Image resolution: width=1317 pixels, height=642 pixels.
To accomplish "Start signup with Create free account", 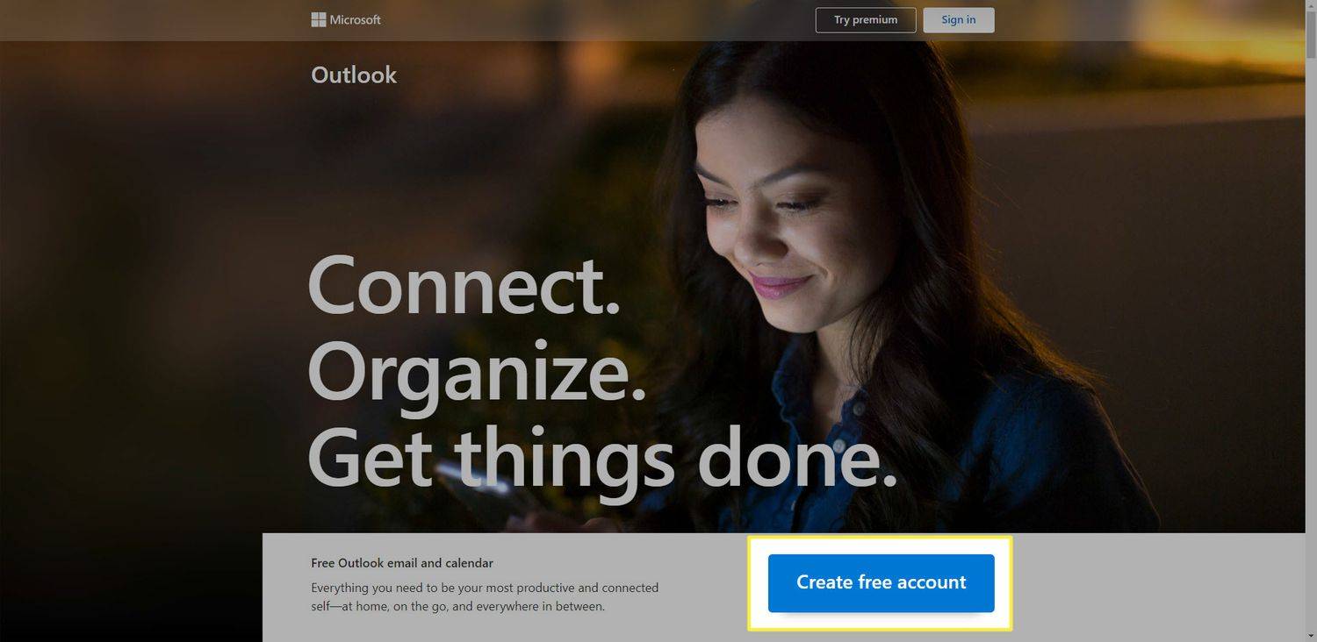I will pyautogui.click(x=881, y=582).
